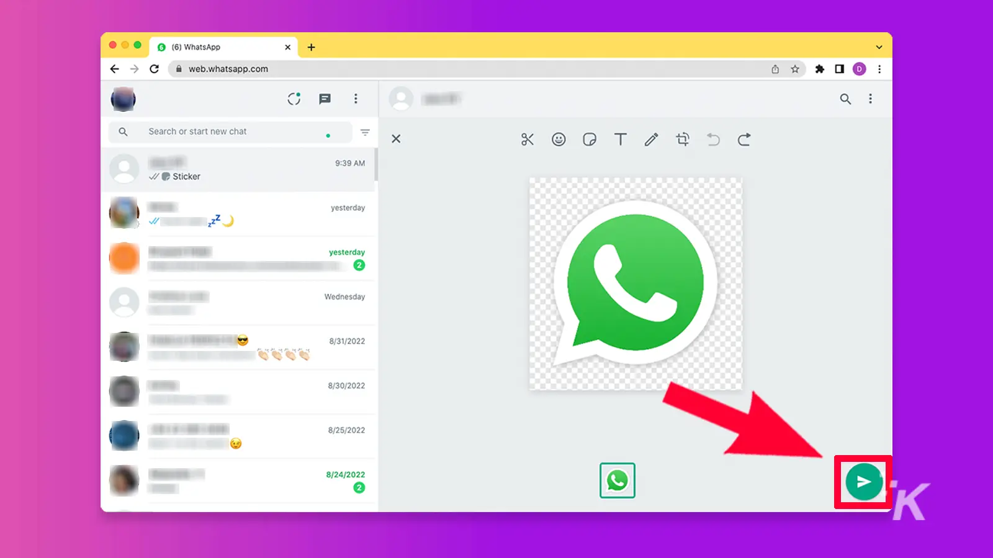Viewport: 993px width, 558px height.
Task: Choose the crop and rotate tool
Action: click(x=683, y=139)
